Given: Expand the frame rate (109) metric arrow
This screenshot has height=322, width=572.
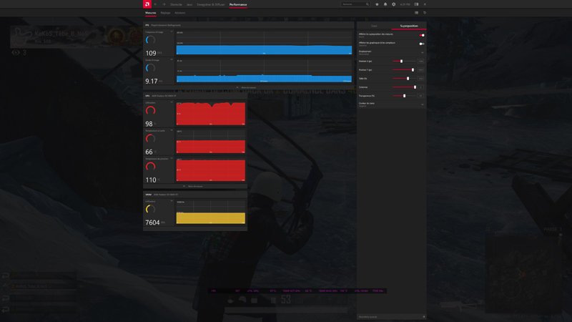Looking at the screenshot, I should click(172, 32).
